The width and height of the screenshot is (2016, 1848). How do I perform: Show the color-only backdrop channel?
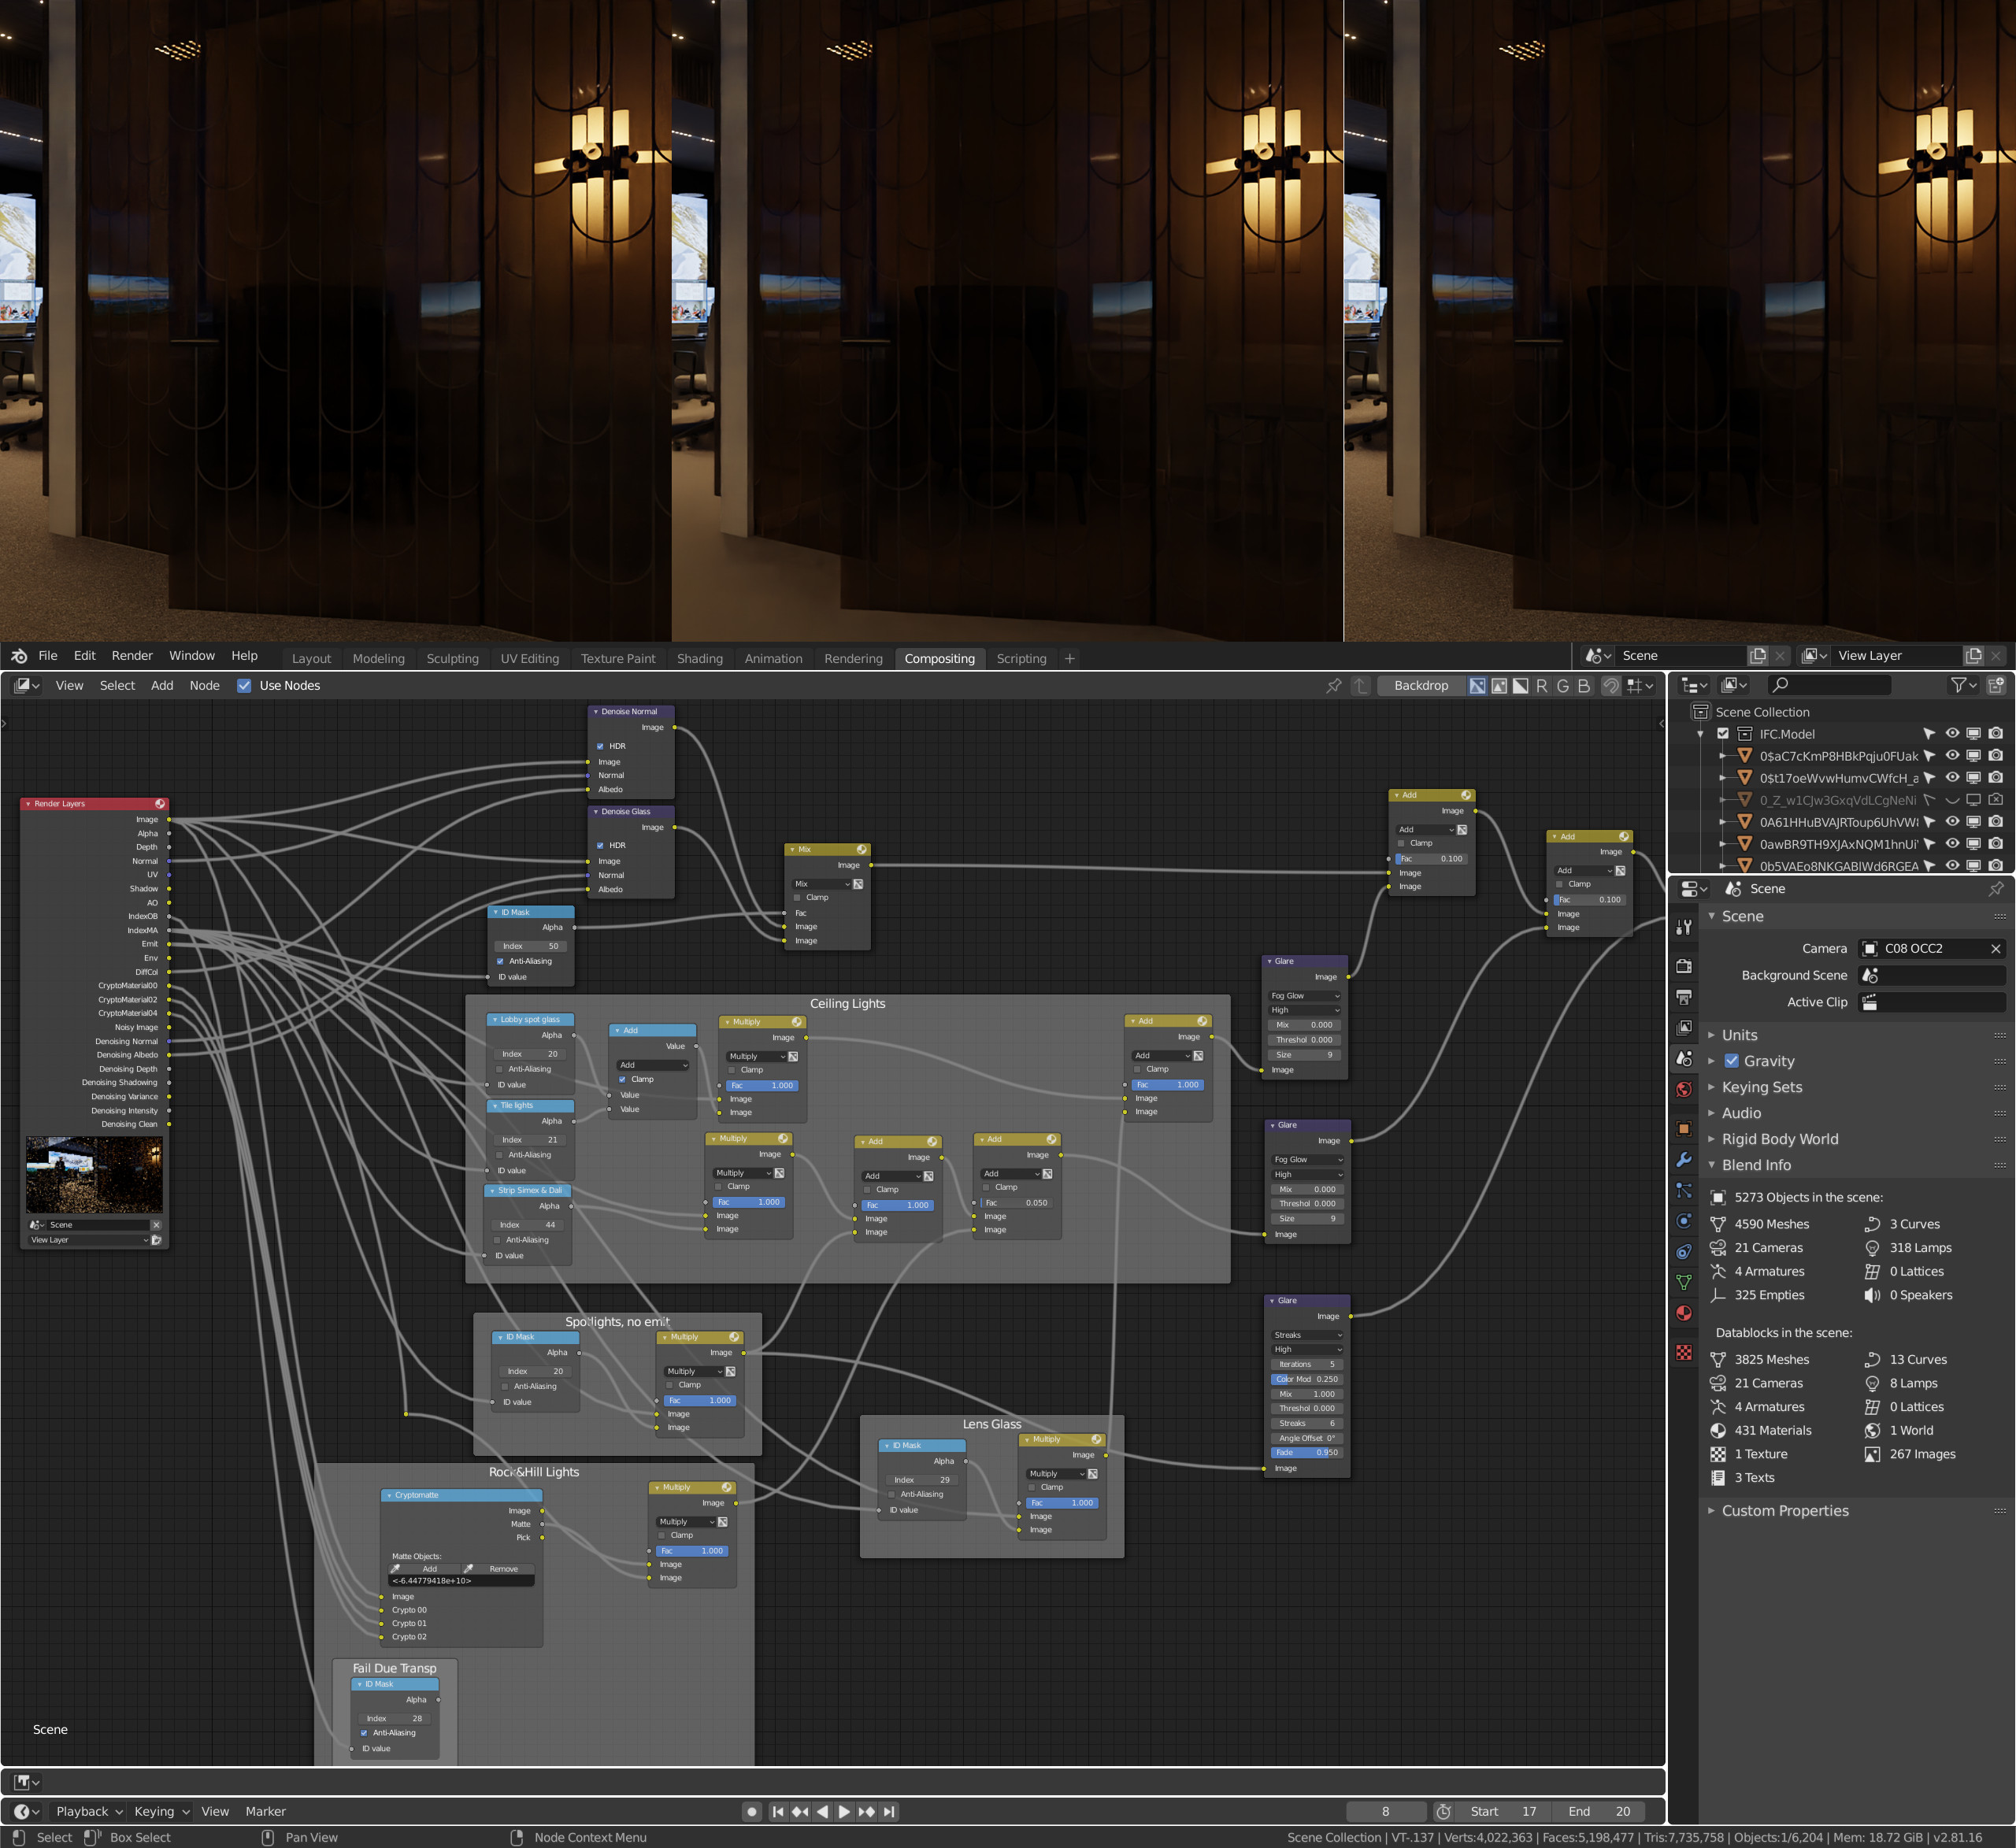tap(1499, 686)
